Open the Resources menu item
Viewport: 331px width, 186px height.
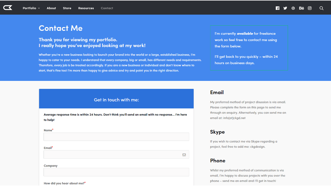86,8
